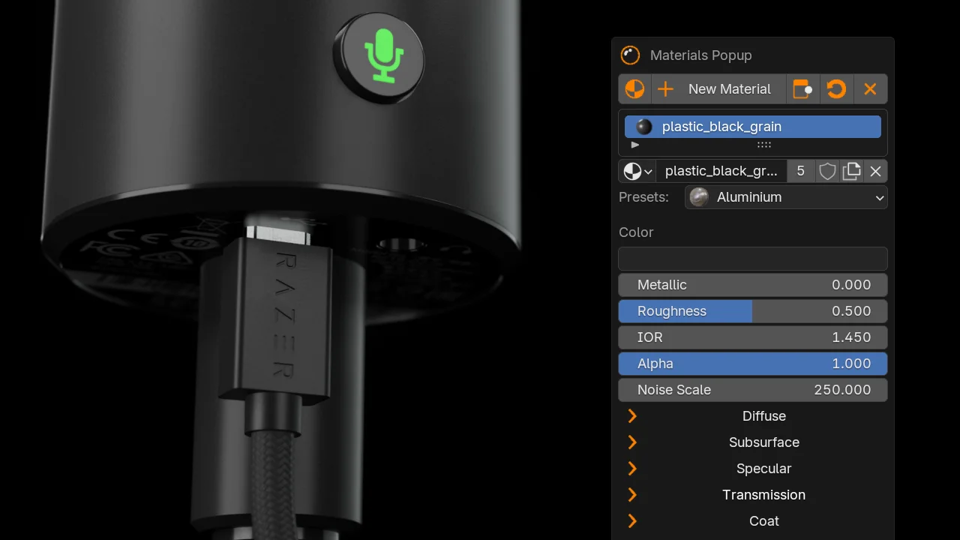The width and height of the screenshot is (960, 540).
Task: Open the Presets dropdown showing Aluminium
Action: [786, 197]
